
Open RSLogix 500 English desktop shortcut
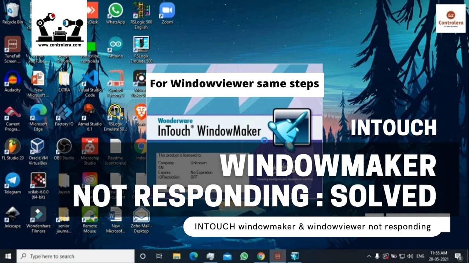[x=141, y=16]
